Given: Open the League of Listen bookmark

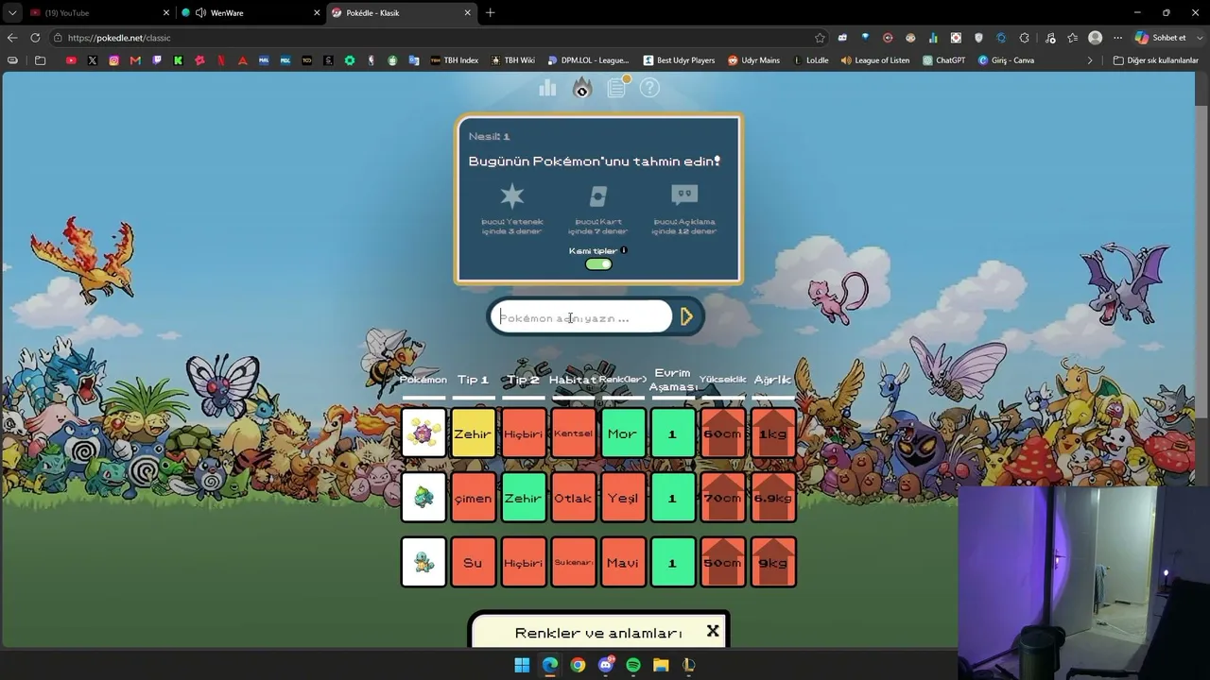Looking at the screenshot, I should pyautogui.click(x=875, y=60).
